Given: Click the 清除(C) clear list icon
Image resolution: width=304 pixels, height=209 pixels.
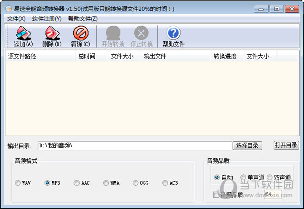Looking at the screenshot, I should tap(81, 36).
